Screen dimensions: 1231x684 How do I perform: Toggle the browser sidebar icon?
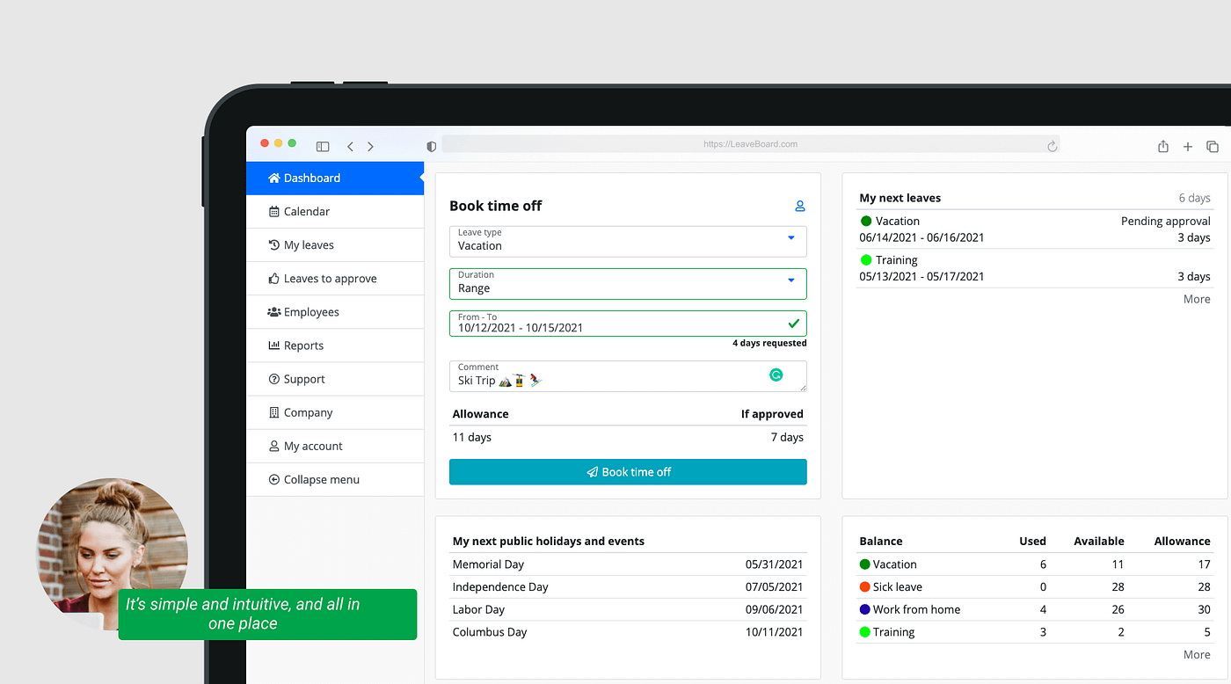click(x=323, y=147)
